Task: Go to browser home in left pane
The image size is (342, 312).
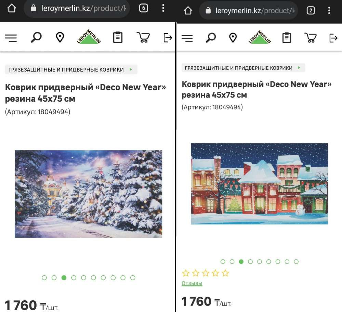Action: click(12, 8)
